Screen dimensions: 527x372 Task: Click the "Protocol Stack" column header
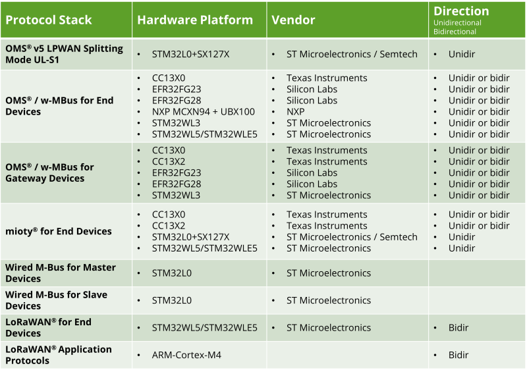coord(67,20)
